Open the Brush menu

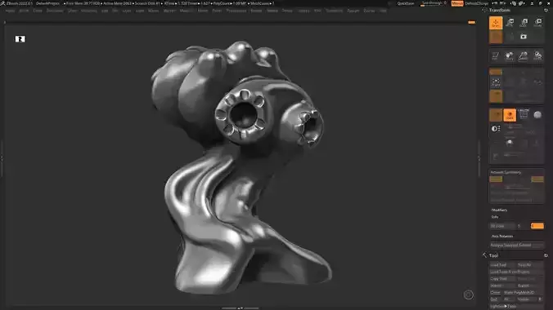pos(24,11)
